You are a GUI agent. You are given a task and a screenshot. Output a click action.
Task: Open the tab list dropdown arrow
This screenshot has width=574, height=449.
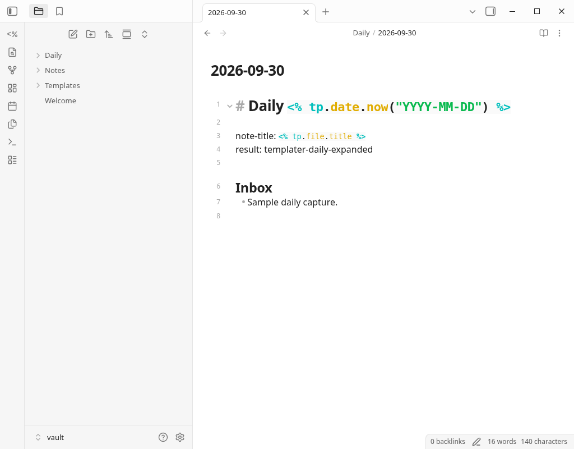(x=473, y=12)
